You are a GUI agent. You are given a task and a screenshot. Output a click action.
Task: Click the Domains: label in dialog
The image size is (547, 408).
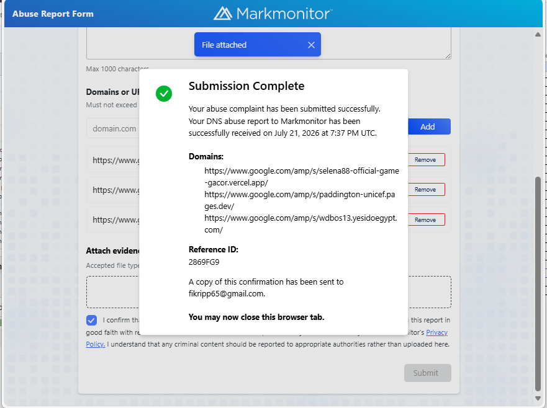click(206, 156)
